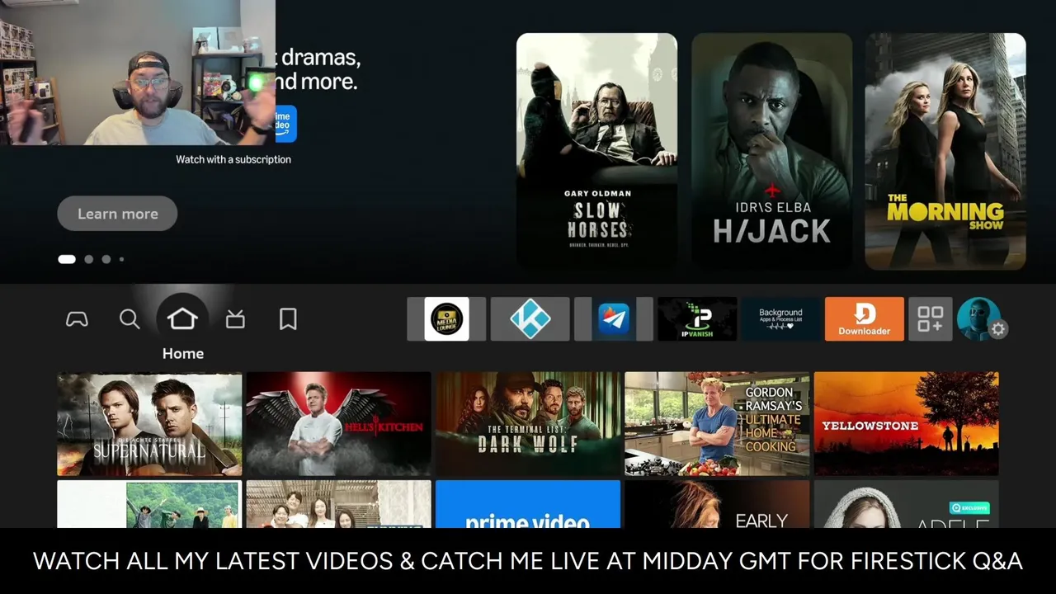Open the blue paper plane app
The width and height of the screenshot is (1056, 594).
(x=614, y=319)
